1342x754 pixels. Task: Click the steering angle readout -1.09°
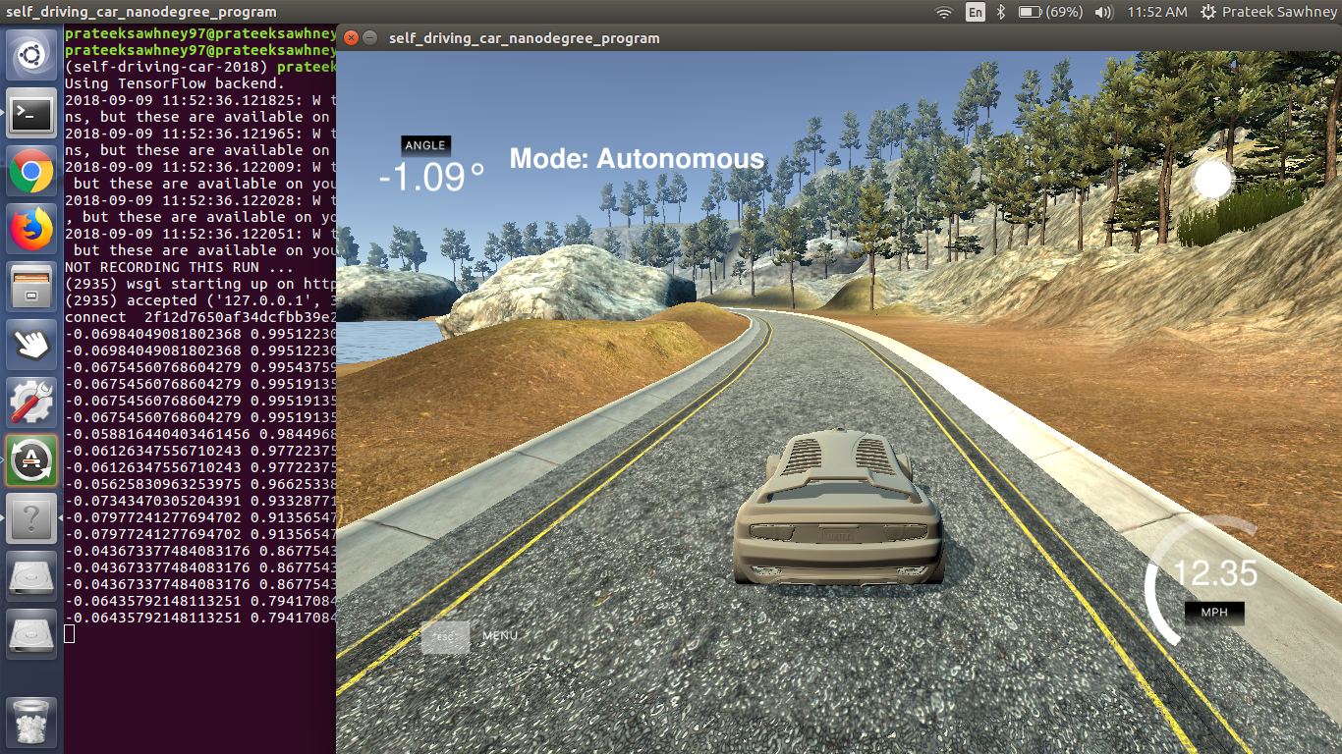coord(431,176)
